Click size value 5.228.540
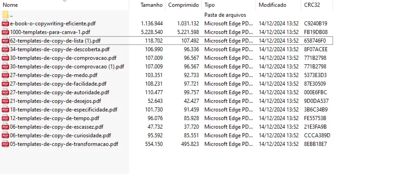The height and width of the screenshot is (174, 406). [152, 32]
